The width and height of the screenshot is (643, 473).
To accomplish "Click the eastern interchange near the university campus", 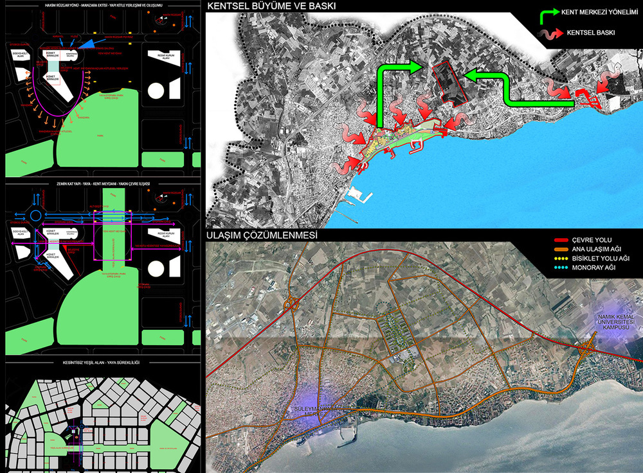I will tap(587, 349).
